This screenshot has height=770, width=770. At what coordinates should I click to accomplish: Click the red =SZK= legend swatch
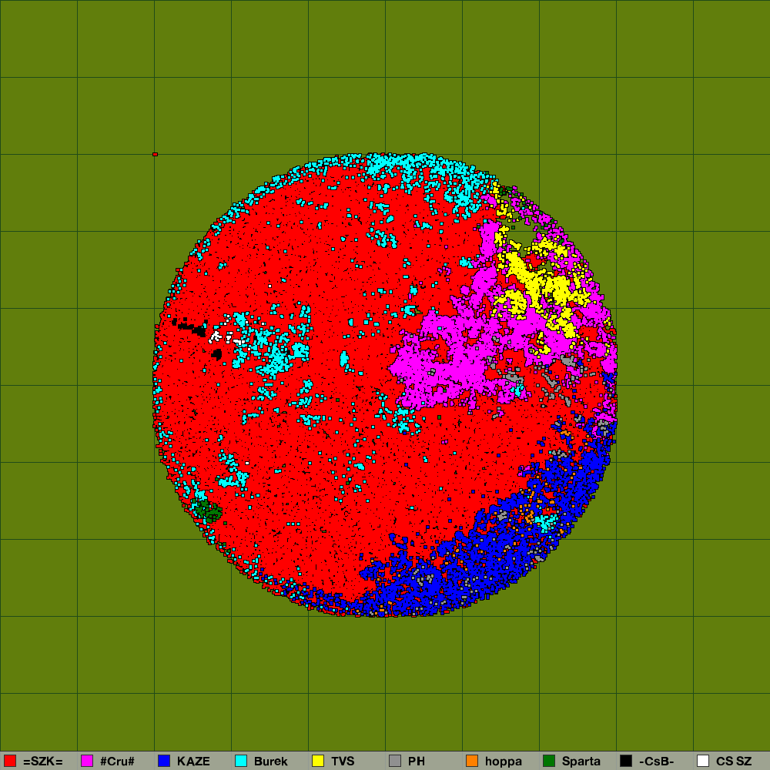click(10, 761)
